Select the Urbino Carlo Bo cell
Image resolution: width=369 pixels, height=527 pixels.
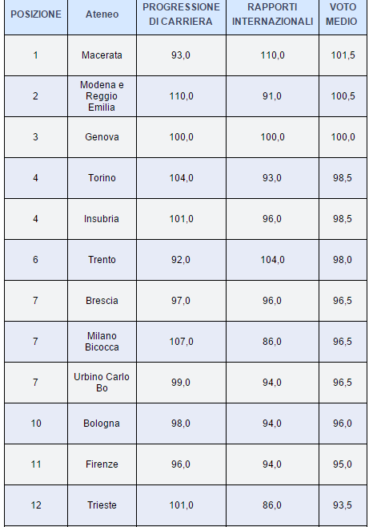click(102, 383)
